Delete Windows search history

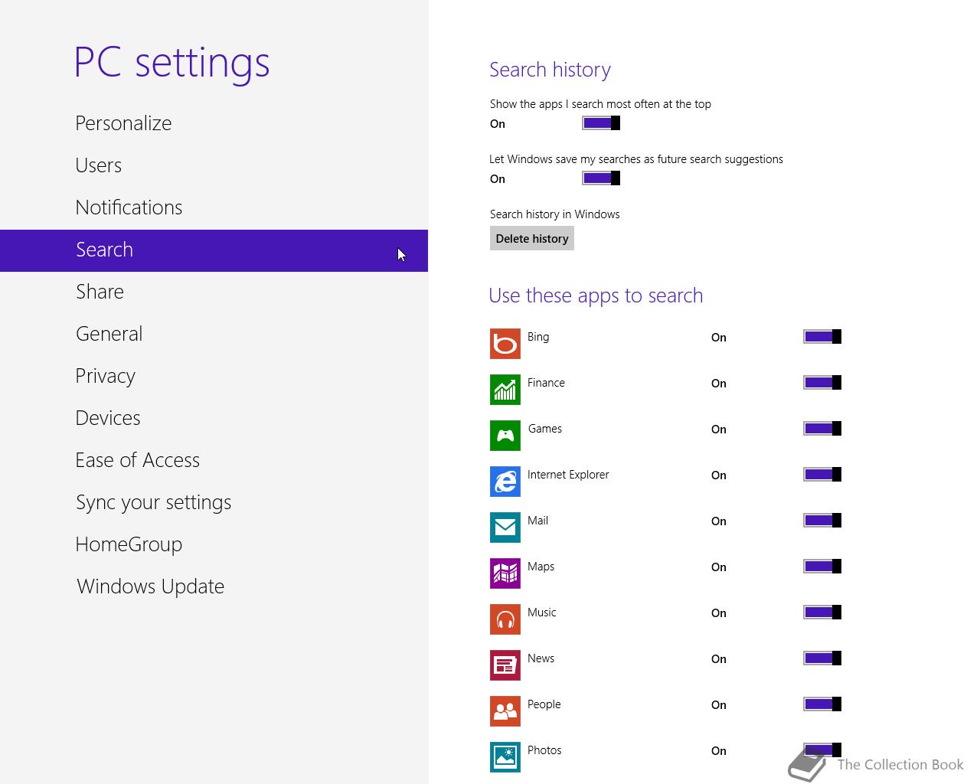tap(532, 239)
